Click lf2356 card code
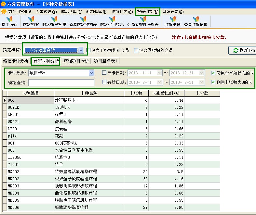The image size is (256, 215). 31,158
